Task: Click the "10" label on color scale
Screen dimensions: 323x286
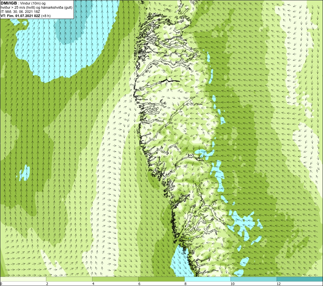Action: (x=233, y=284)
